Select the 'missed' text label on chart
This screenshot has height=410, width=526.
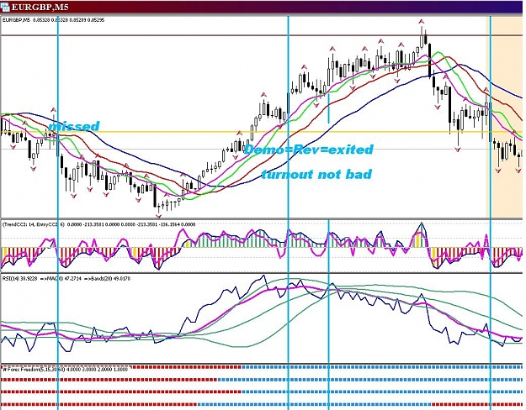pos(74,126)
